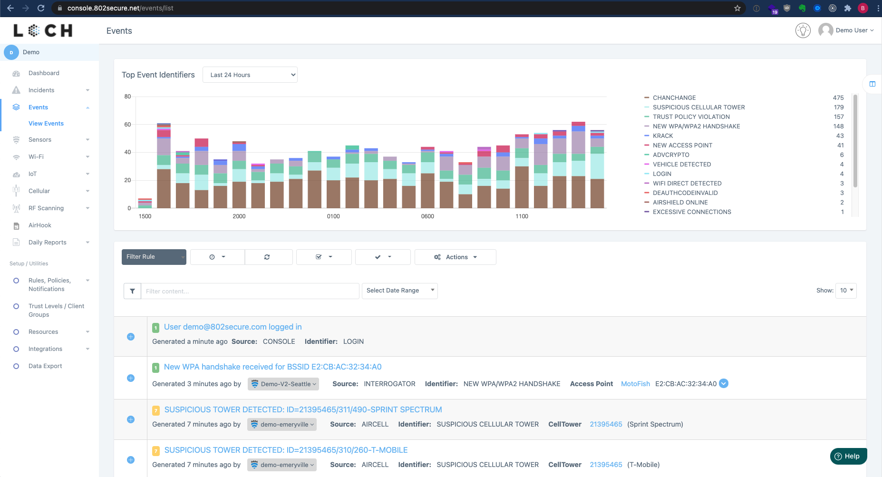This screenshot has width=882, height=477.
Task: Open View Events submenu item
Action: tap(46, 124)
